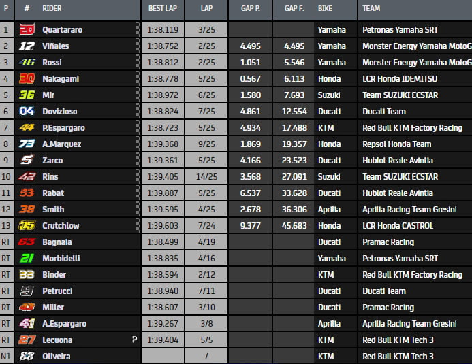Viewport: 472px width, 364px height.
Task: Click Viñales' number 12 badge
Action: click(27, 46)
